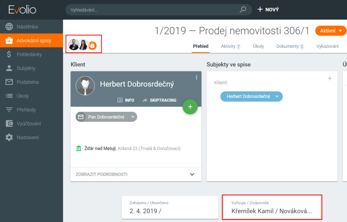Click the Vyhledávání search field

152,10
